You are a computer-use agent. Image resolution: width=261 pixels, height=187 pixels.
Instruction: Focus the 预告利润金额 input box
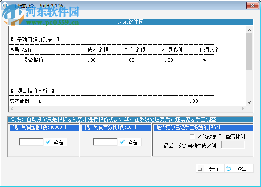pyautogui.click(x=31, y=142)
